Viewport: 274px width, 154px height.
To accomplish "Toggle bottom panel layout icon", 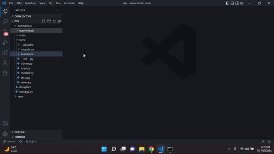I will point(232,3).
